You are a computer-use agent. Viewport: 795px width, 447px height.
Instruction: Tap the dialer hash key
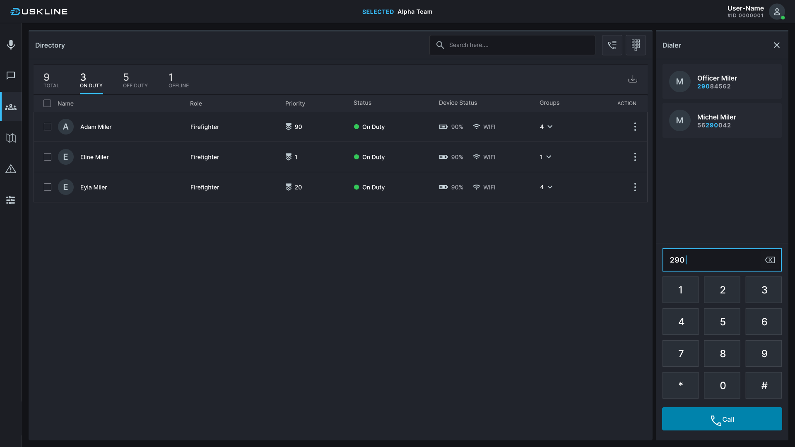pyautogui.click(x=764, y=385)
